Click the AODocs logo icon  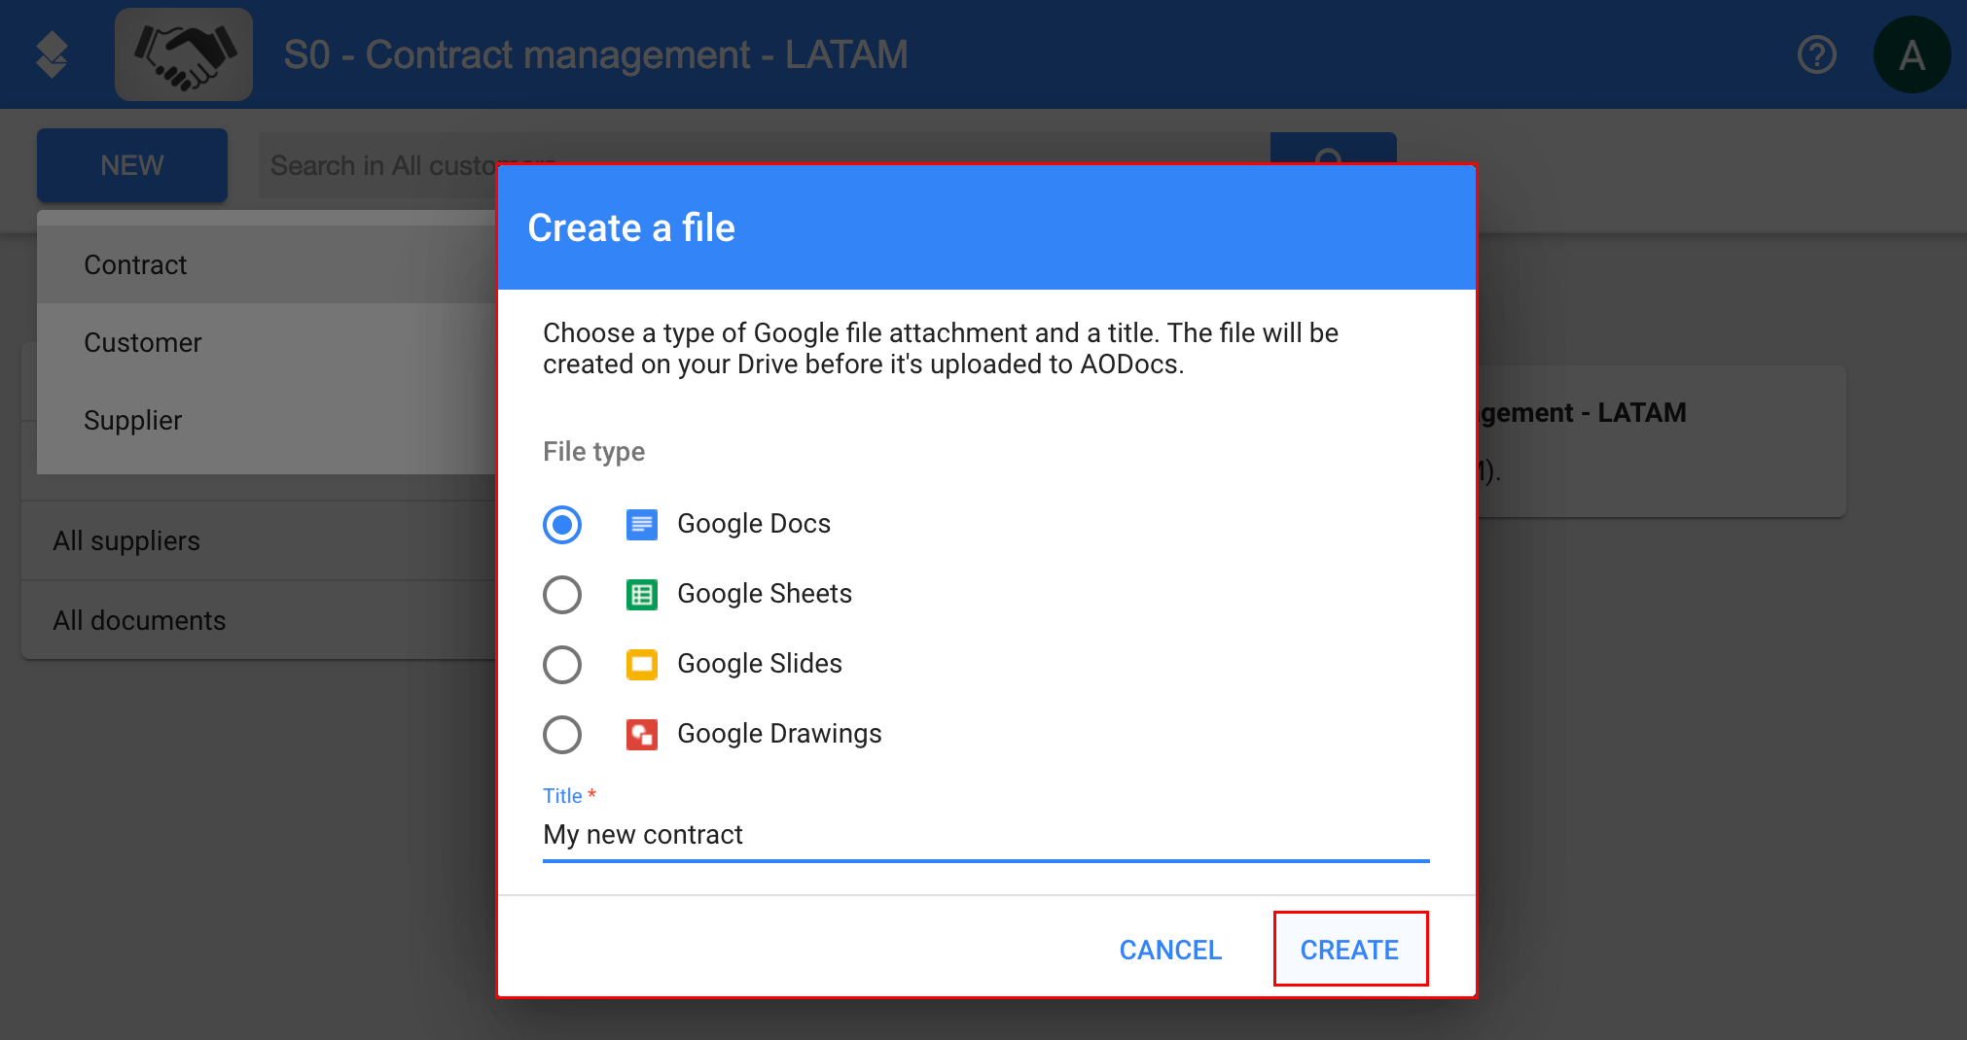click(52, 54)
